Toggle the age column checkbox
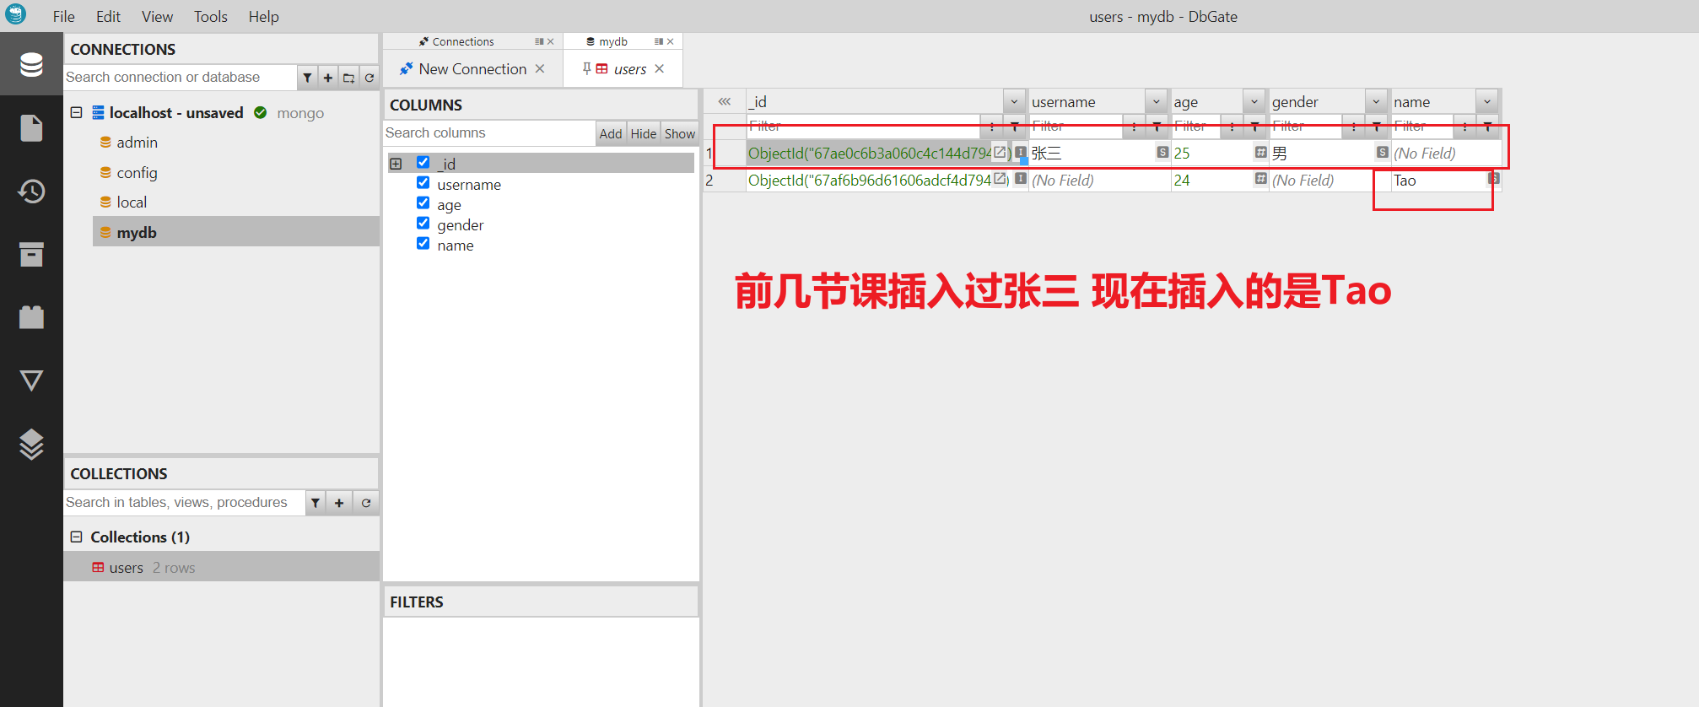The image size is (1699, 707). point(423,203)
